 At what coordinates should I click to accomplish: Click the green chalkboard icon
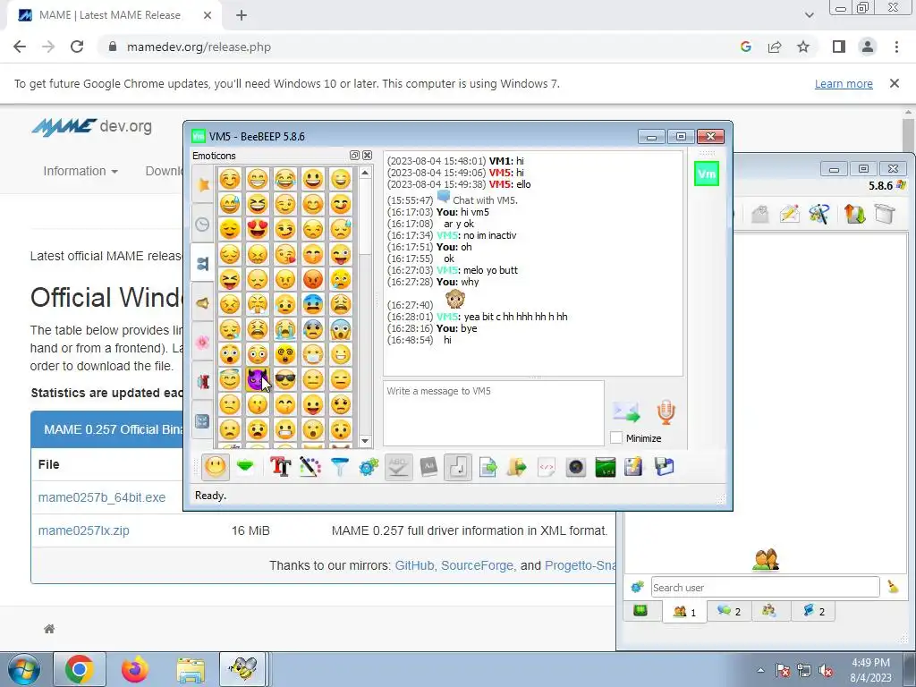(606, 467)
